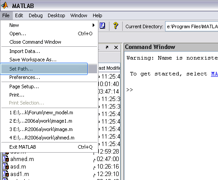This screenshot has height=180, width=218.
Task: Open recent file new_model.m
Action: (49, 112)
